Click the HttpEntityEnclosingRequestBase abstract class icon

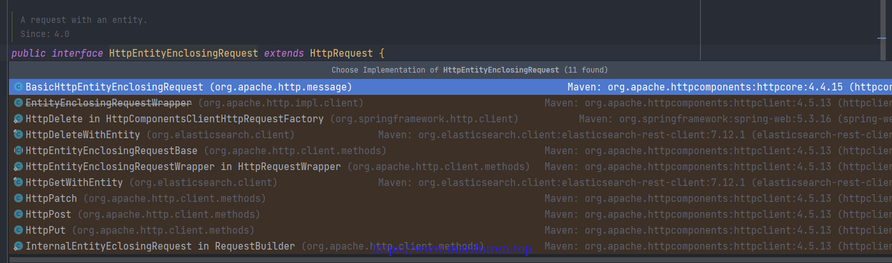point(18,150)
